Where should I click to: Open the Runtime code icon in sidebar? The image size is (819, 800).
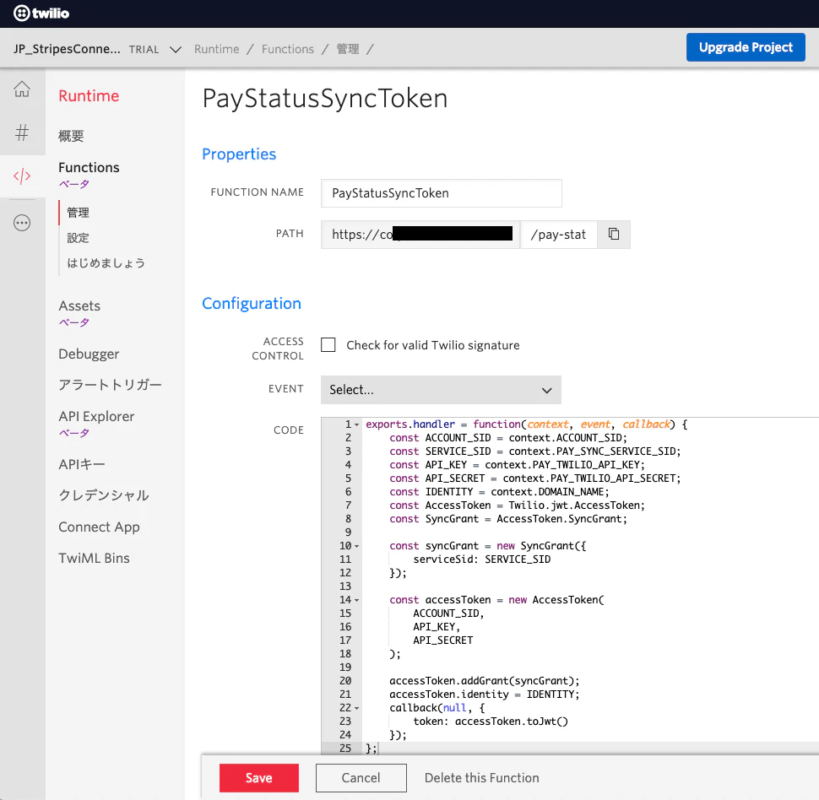coord(22,176)
